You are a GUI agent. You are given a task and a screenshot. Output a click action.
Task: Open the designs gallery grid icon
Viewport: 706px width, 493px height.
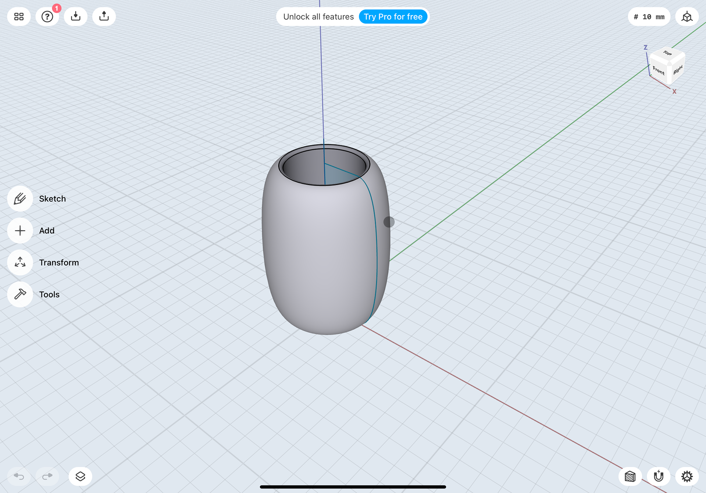[x=19, y=17]
